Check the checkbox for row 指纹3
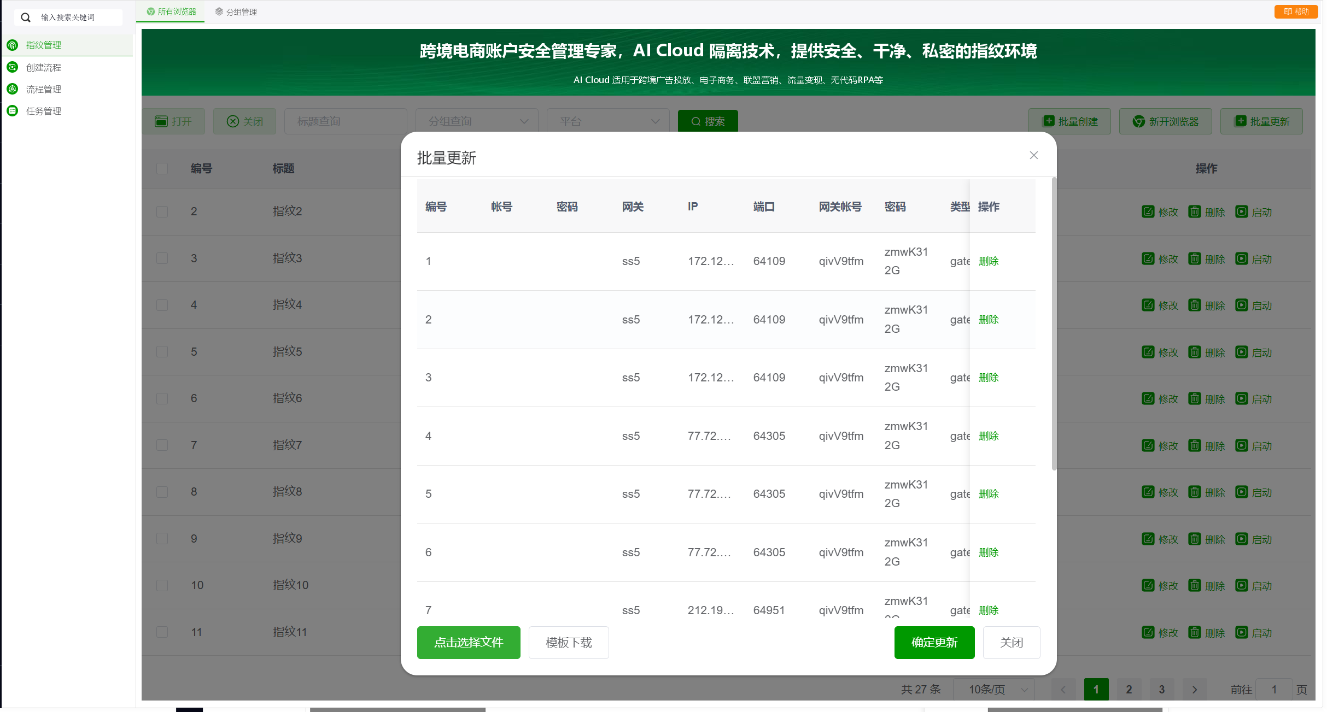The height and width of the screenshot is (712, 1327). pos(162,258)
